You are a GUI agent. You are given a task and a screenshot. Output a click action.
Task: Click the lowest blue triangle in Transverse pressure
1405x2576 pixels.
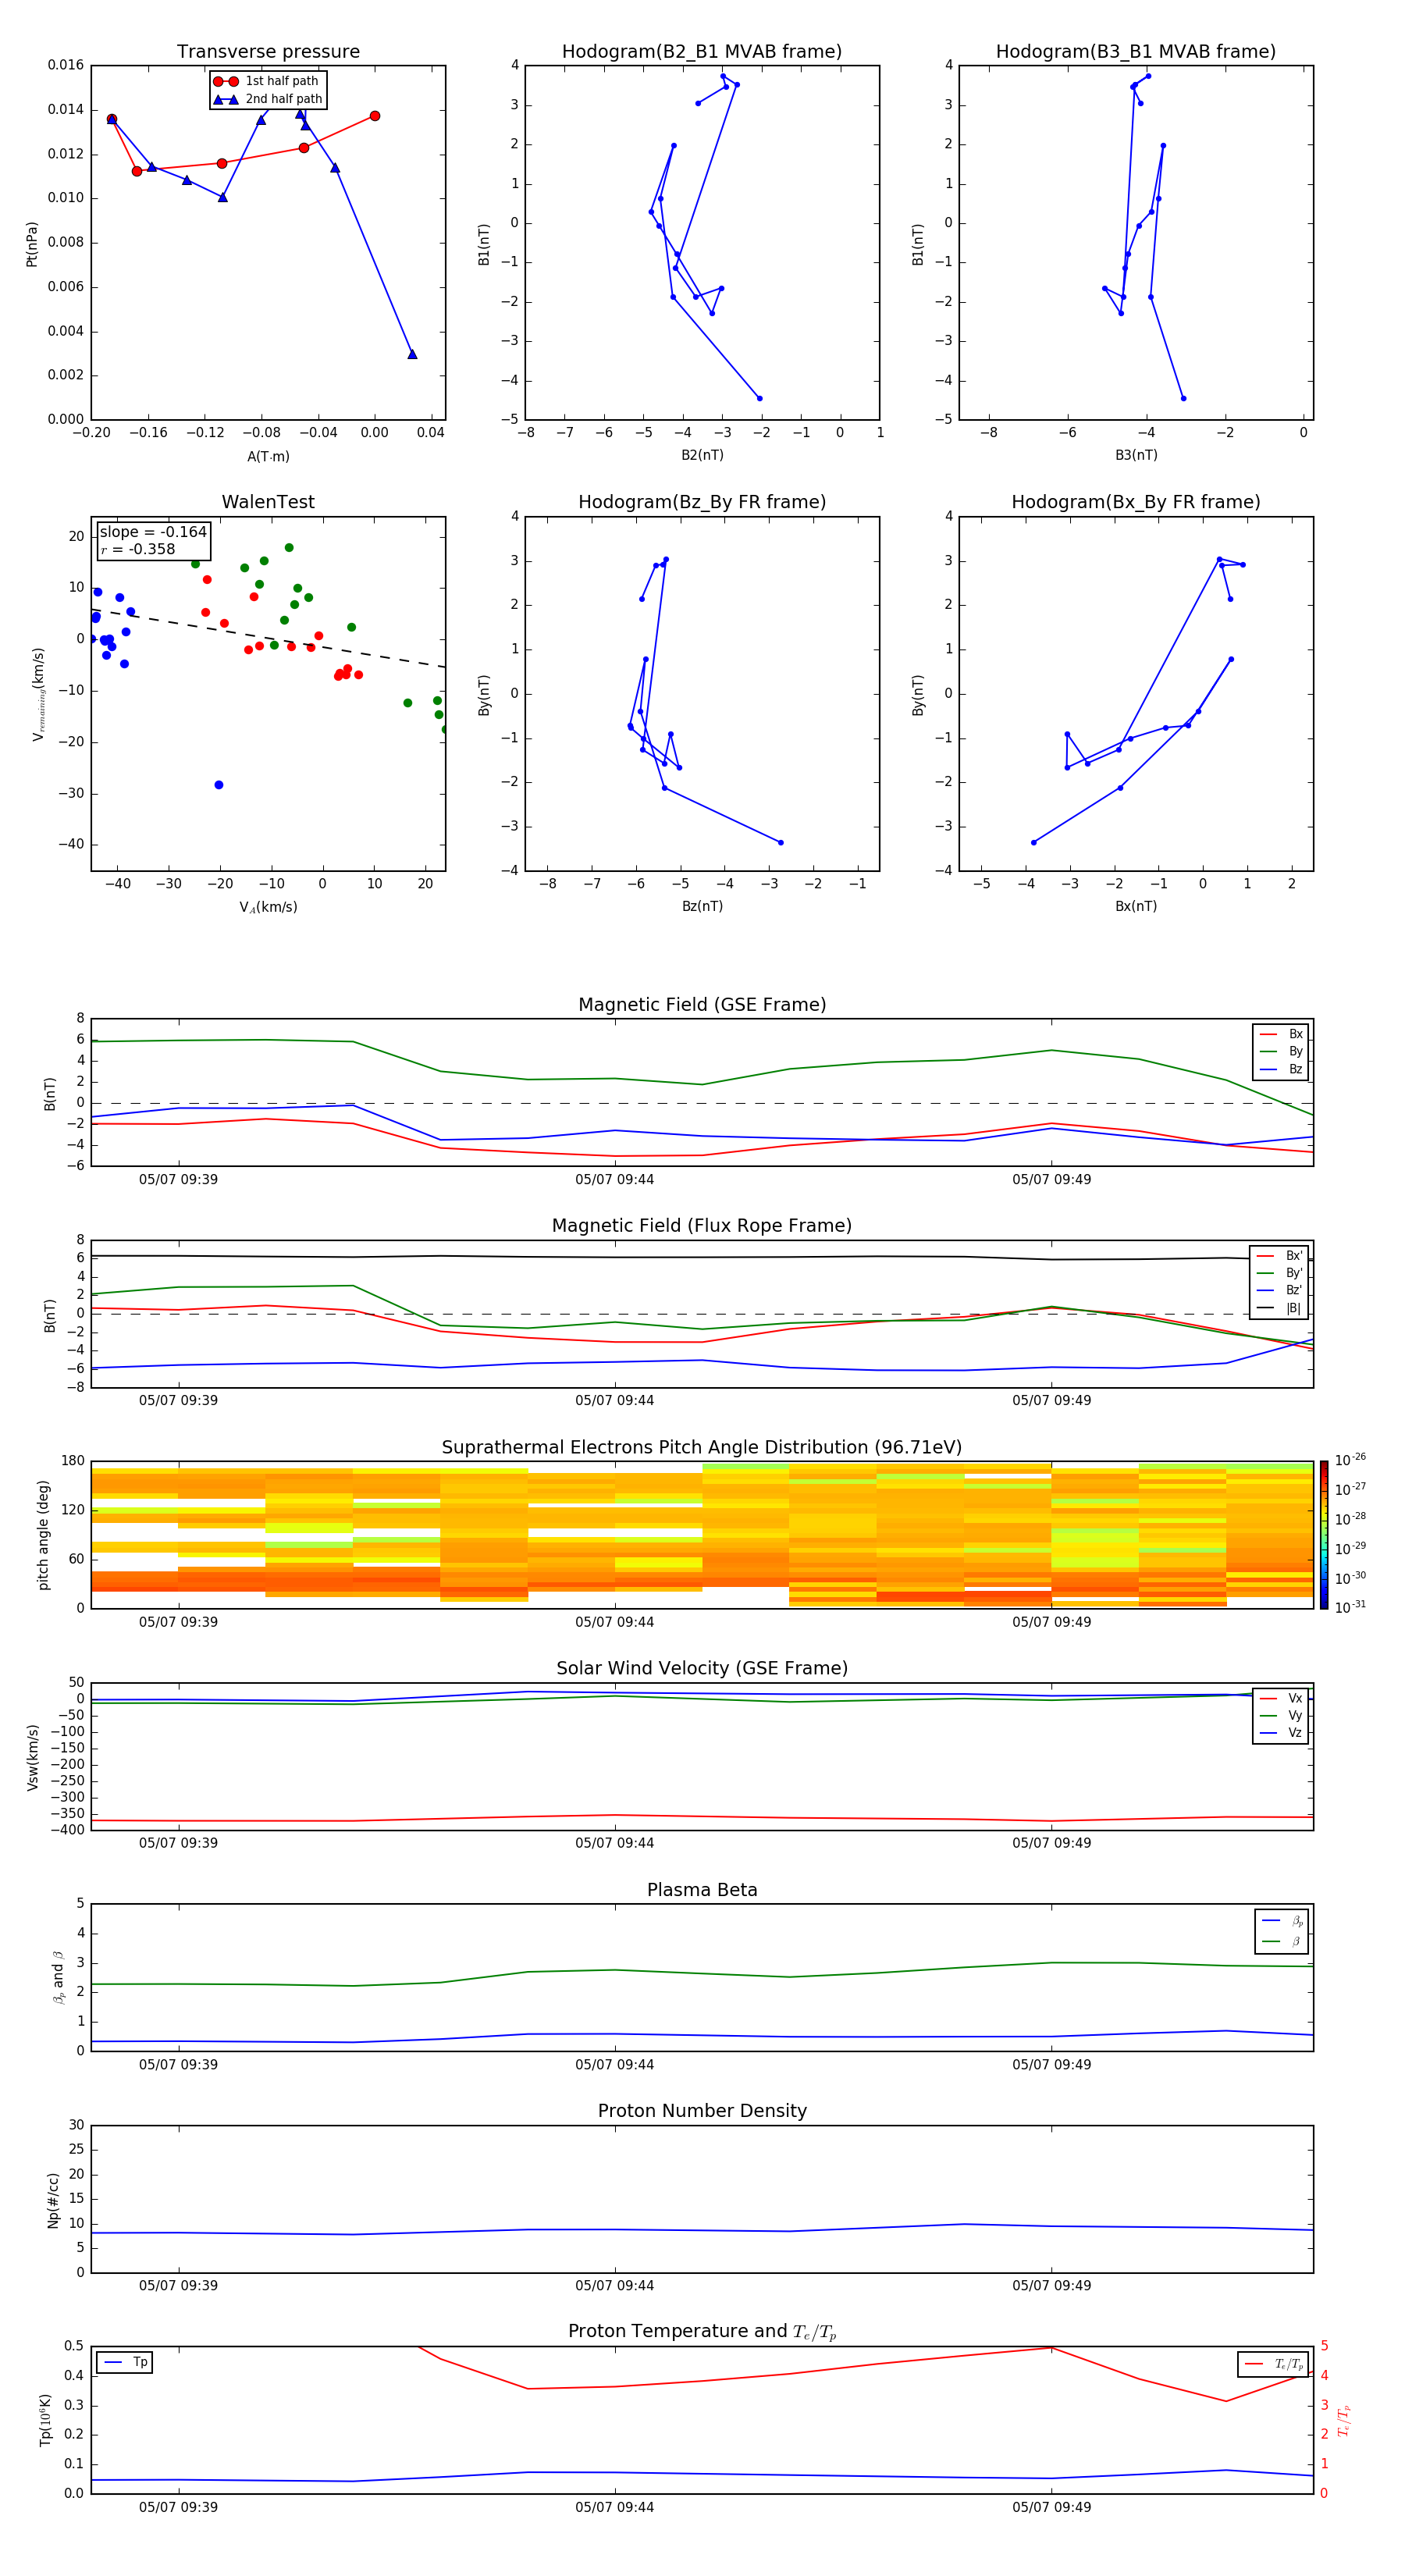tap(412, 354)
